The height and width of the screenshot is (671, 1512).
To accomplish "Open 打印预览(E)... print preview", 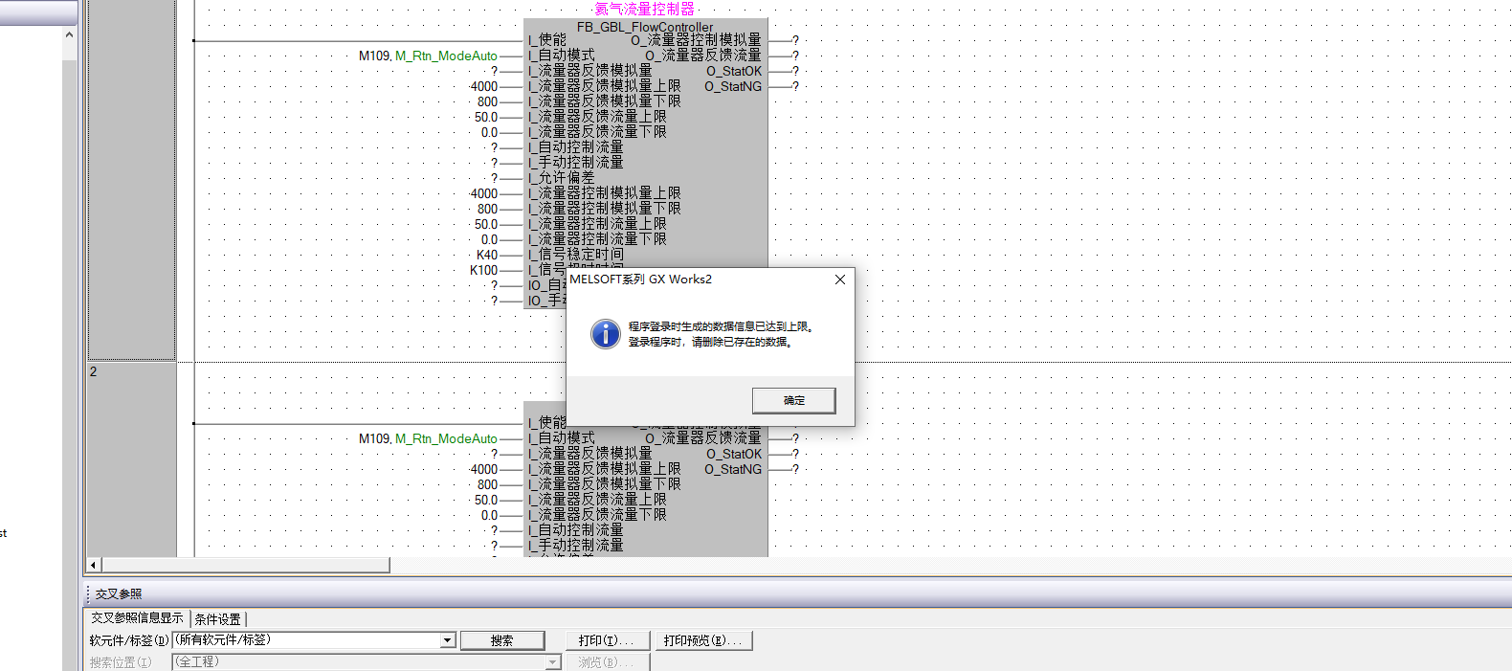I will pos(702,640).
